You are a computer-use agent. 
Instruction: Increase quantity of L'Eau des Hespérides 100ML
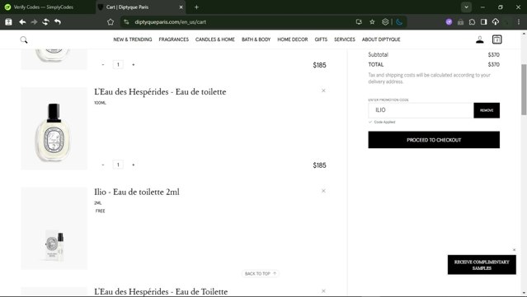[x=133, y=165]
